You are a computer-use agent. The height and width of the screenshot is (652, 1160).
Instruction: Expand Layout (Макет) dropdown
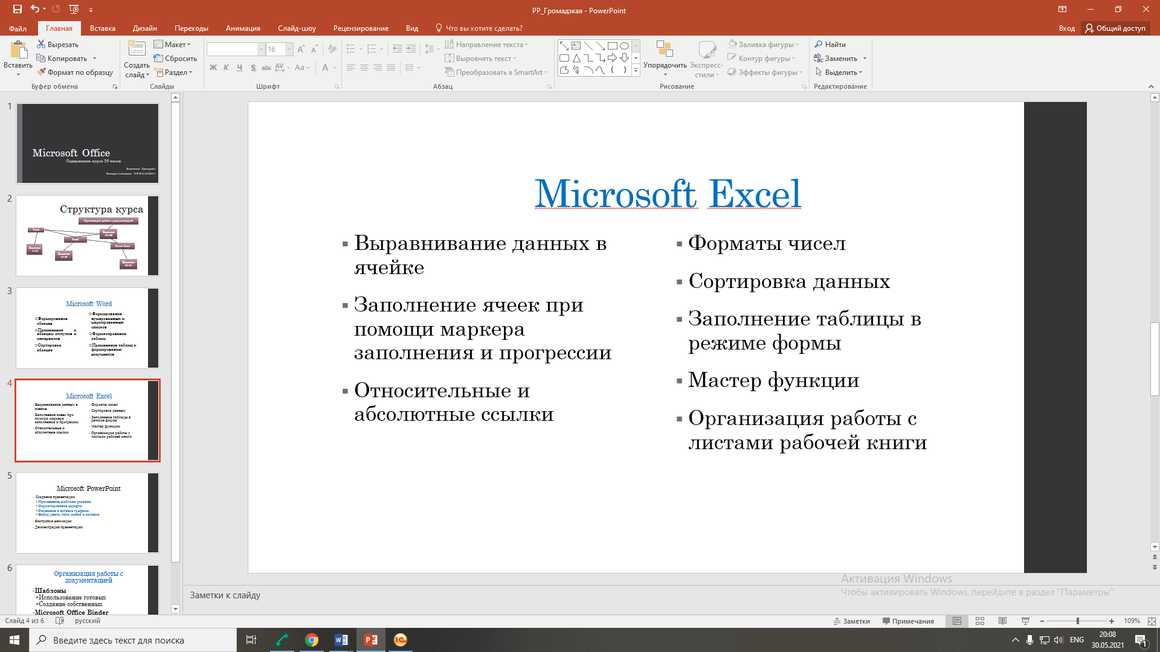[172, 44]
